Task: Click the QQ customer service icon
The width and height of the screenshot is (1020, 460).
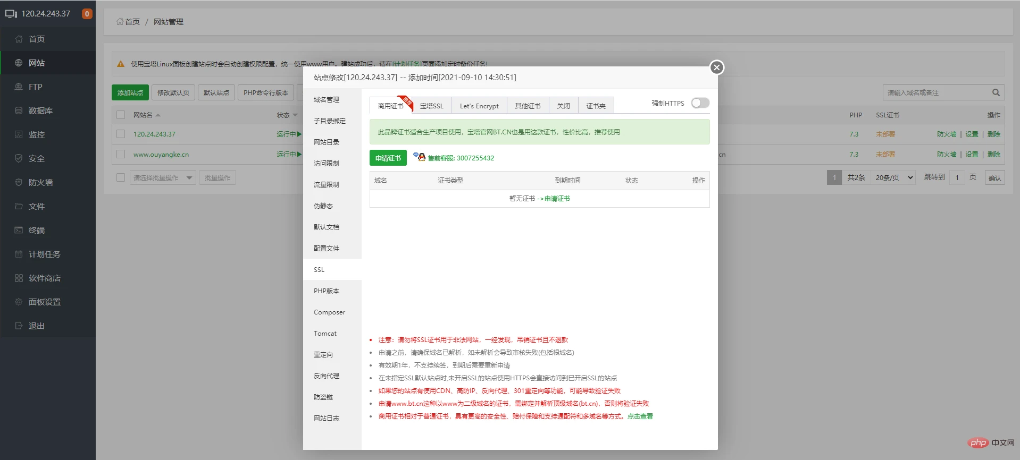Action: coord(419,157)
